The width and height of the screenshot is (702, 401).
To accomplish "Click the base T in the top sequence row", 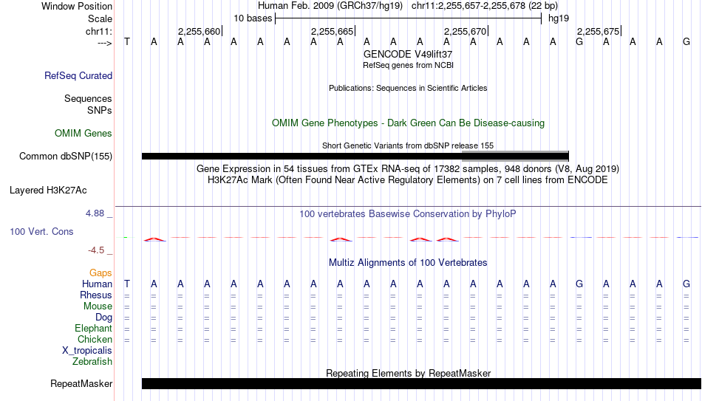I will click(x=127, y=42).
